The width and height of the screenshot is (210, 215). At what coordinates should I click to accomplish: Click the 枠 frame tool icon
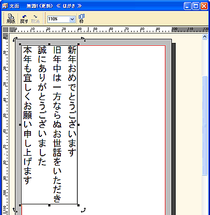[x=81, y=18]
